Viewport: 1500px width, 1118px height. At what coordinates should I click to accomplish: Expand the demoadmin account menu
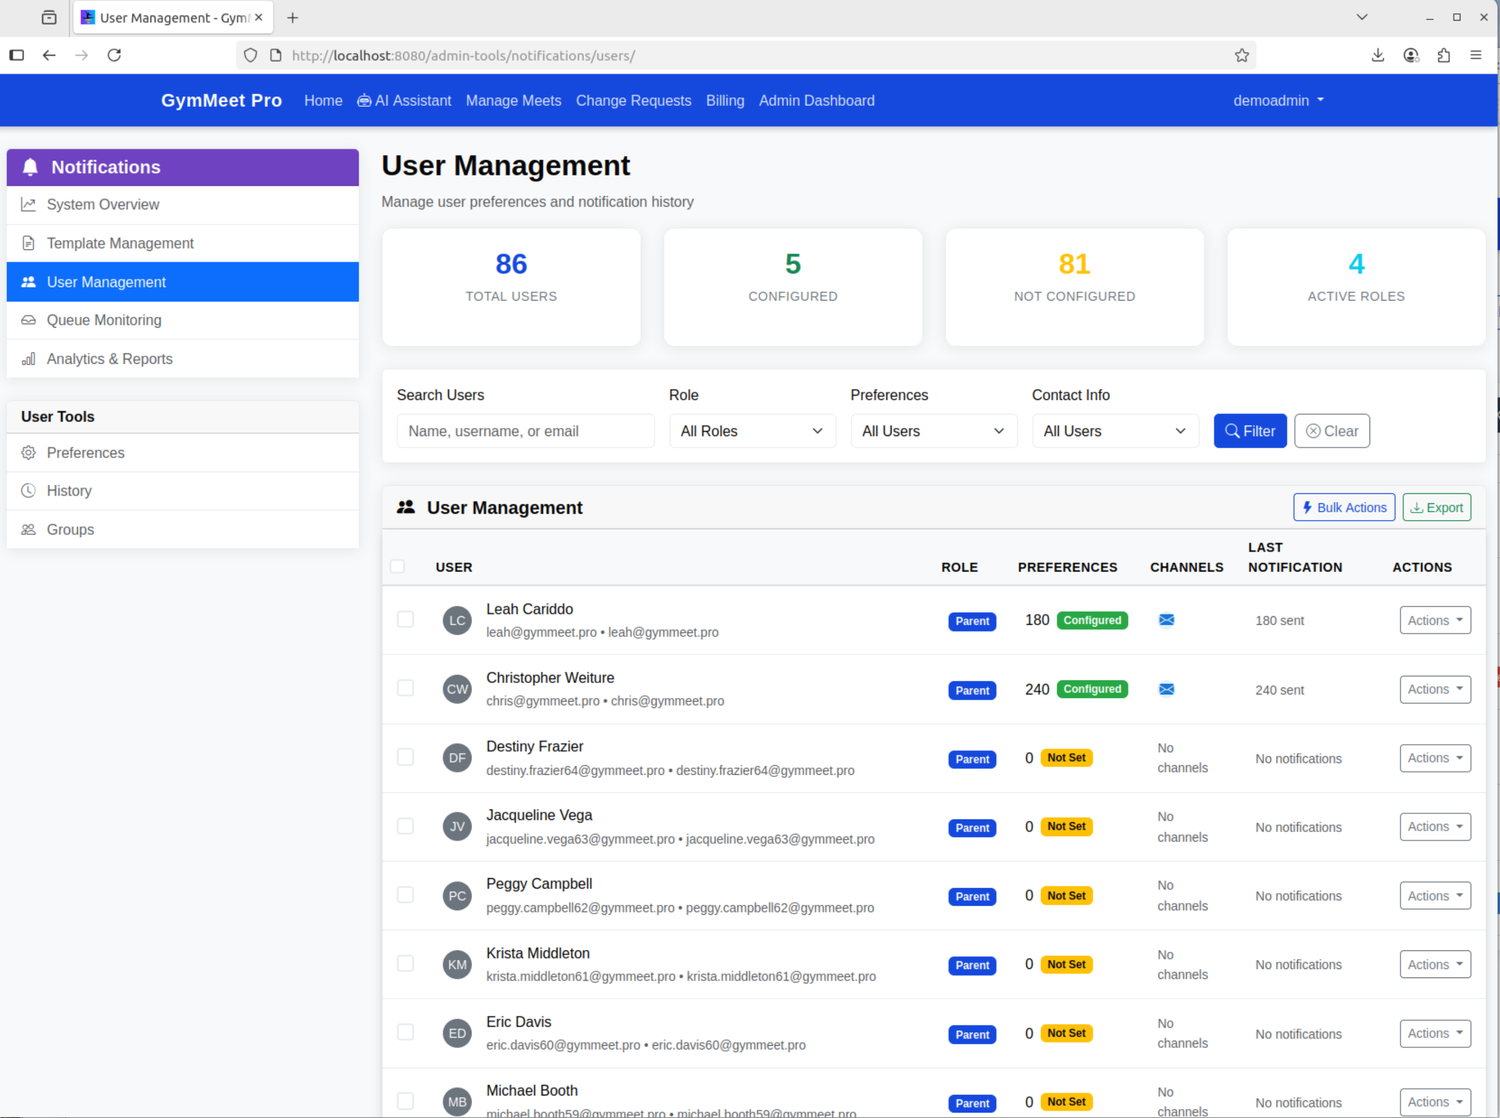click(1278, 101)
